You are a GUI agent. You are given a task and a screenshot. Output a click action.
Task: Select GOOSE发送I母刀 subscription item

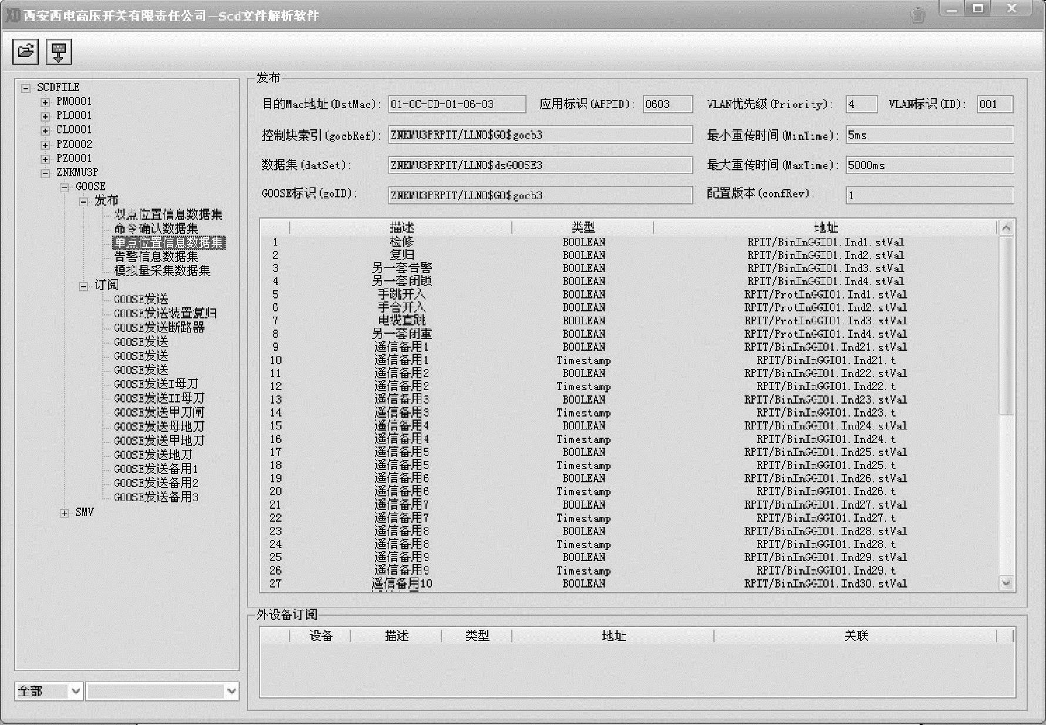[x=156, y=384]
